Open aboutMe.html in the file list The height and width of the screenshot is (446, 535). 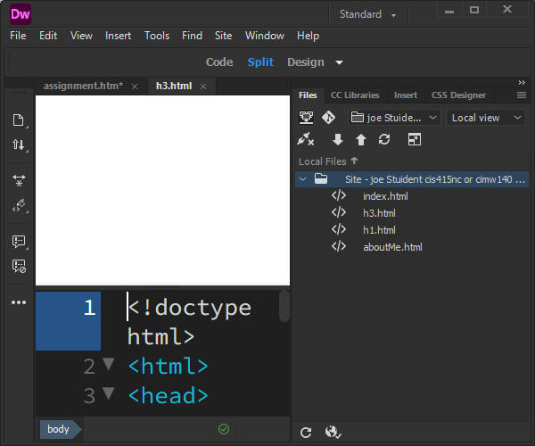pos(392,247)
